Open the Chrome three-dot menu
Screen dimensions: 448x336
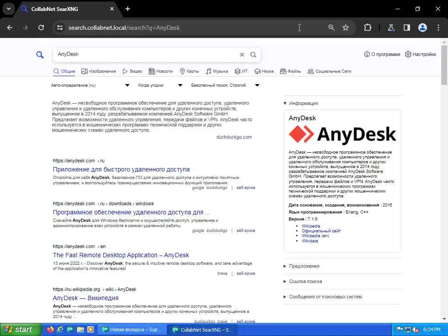[438, 28]
